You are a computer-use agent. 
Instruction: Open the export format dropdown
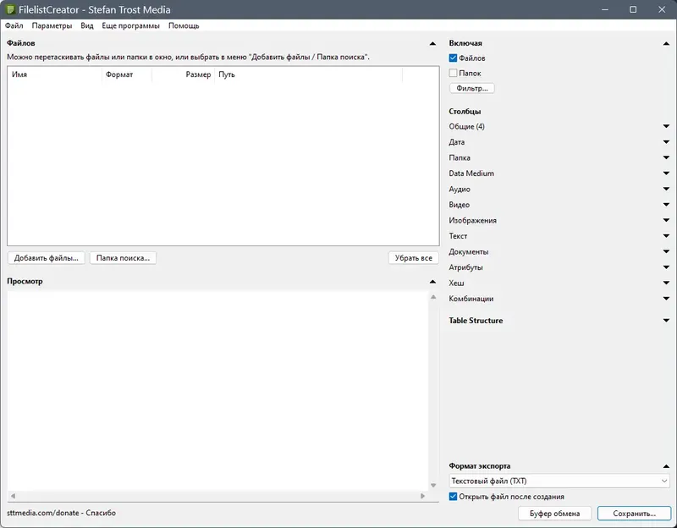click(665, 481)
